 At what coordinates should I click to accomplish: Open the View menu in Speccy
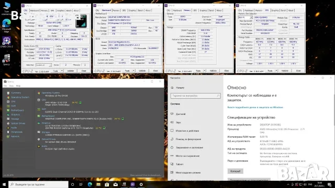coord(12,86)
